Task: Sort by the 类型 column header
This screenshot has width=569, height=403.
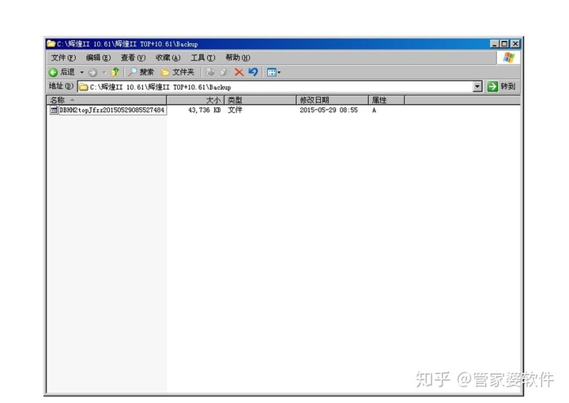Action: 260,100
